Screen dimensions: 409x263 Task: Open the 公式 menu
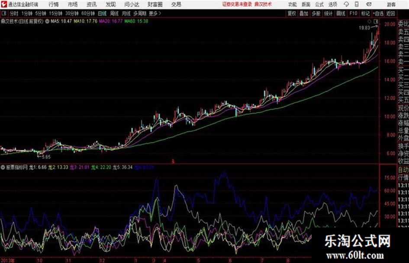(319, 4)
